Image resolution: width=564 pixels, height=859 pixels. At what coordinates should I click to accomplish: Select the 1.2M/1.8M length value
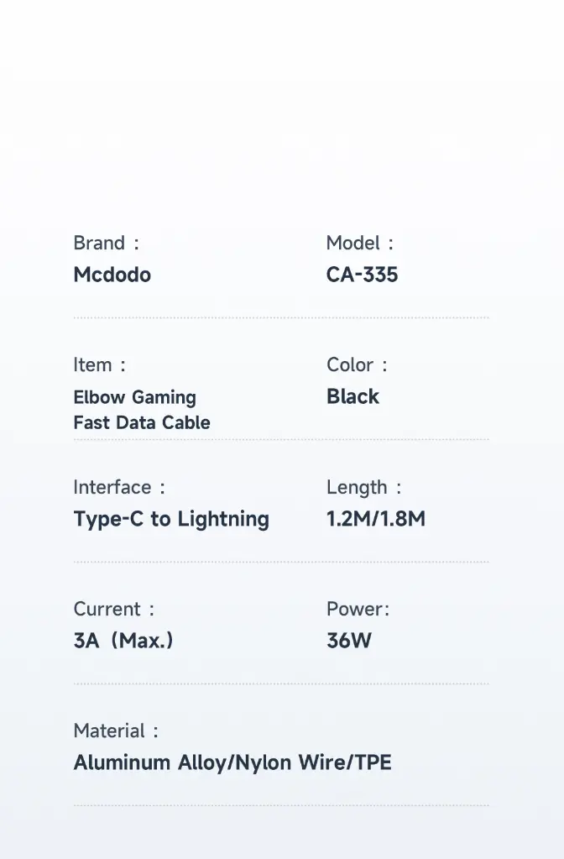coord(376,519)
